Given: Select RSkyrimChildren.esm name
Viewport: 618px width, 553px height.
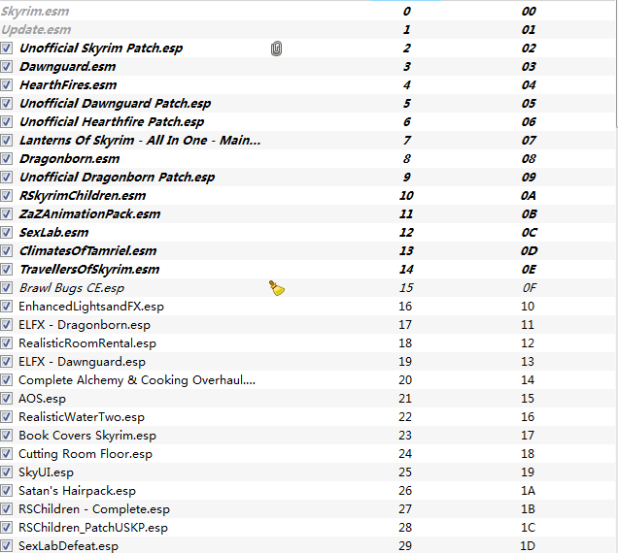Looking at the screenshot, I should [83, 196].
